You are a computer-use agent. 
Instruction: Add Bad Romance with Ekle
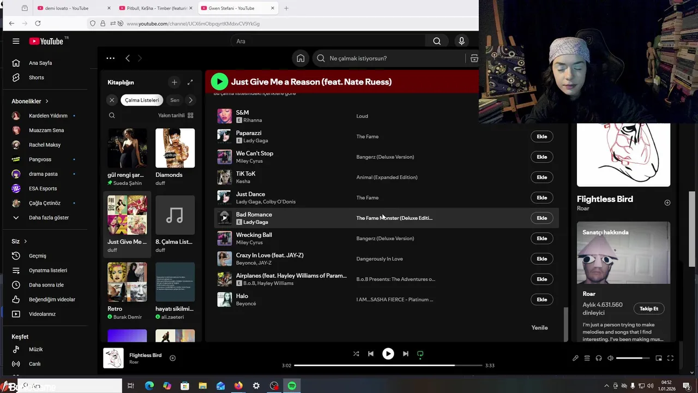coord(541,218)
